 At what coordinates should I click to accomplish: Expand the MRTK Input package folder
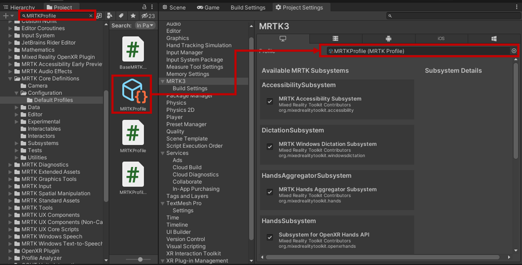pos(11,186)
